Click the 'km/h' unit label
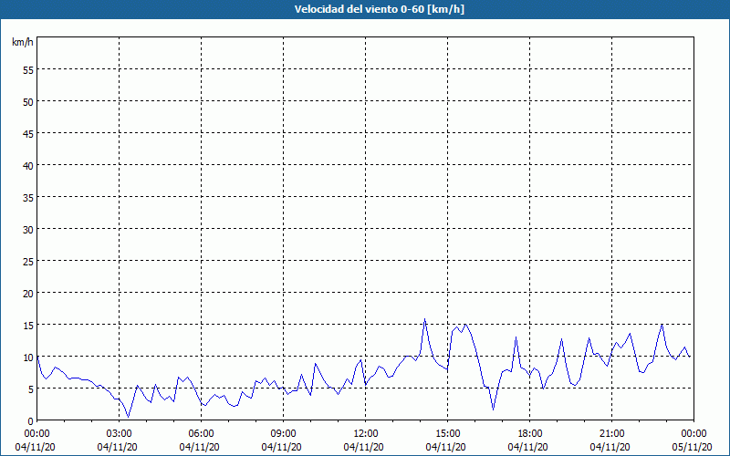Screen dimensions: 730x456 point(23,42)
